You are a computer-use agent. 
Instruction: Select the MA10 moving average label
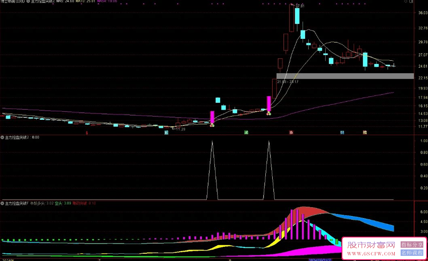pos(85,2)
